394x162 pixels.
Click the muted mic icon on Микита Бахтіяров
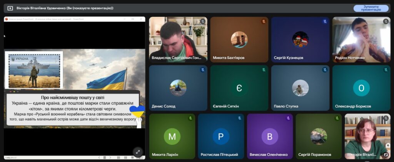pos(264,21)
